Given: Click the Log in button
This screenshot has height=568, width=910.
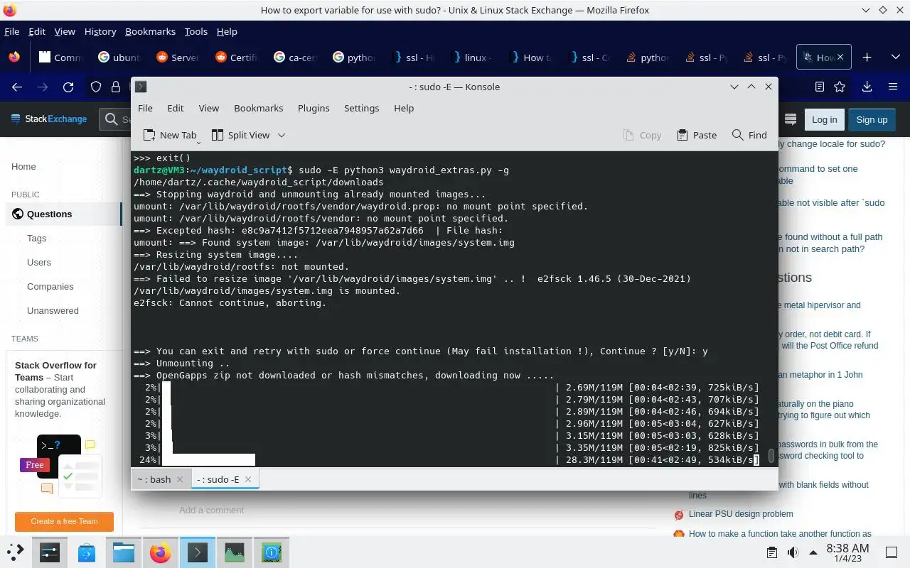Looking at the screenshot, I should click(x=824, y=119).
